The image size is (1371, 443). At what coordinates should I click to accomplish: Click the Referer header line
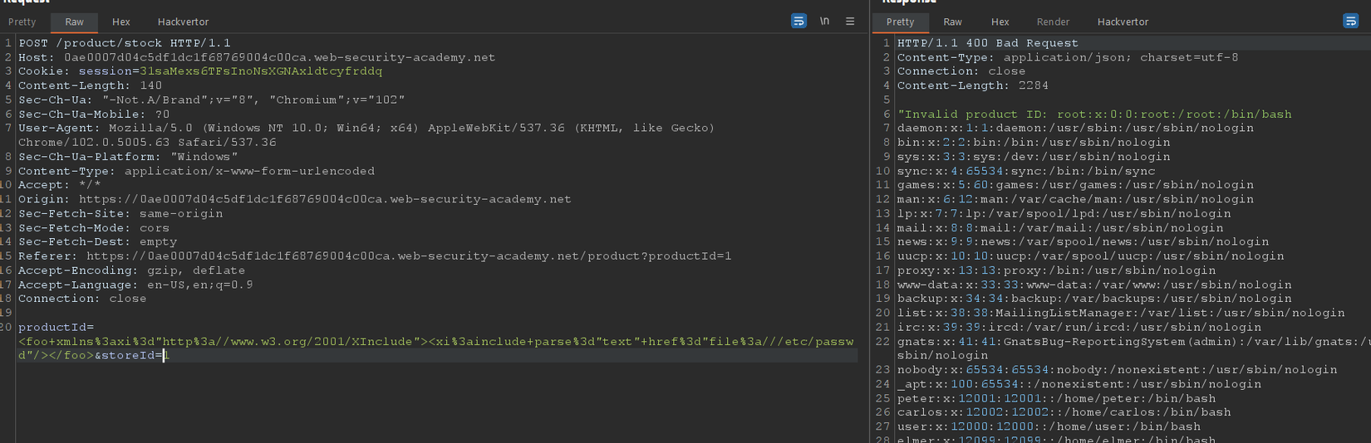click(x=375, y=256)
